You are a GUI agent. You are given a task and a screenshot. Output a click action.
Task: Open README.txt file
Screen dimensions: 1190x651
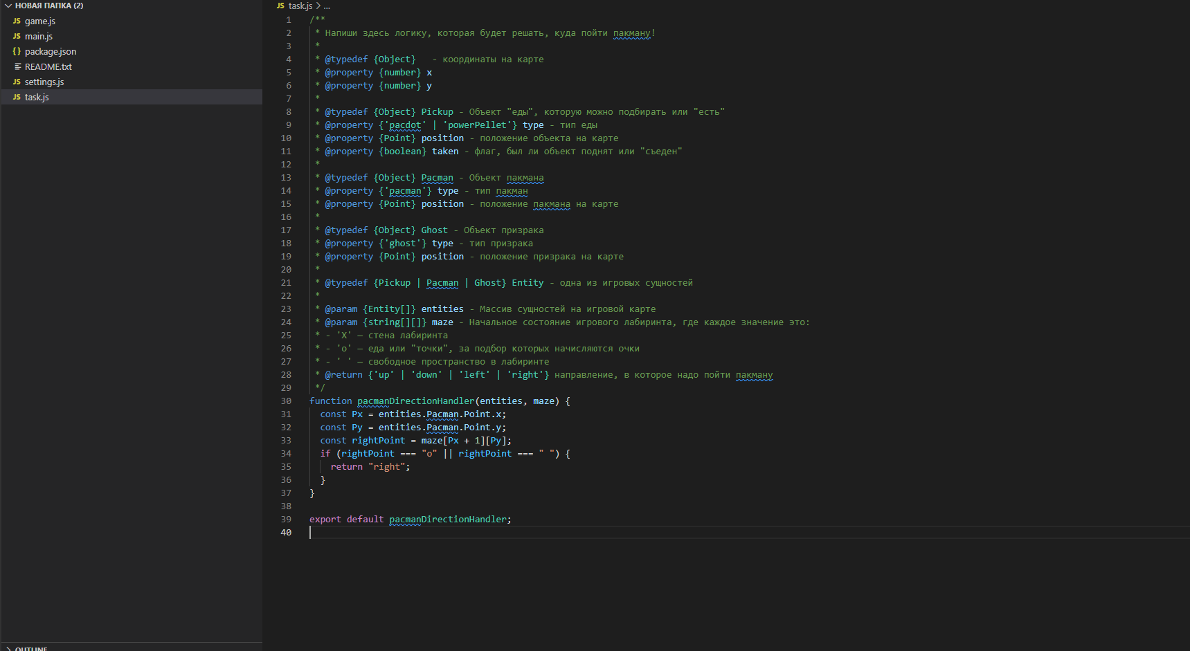pyautogui.click(x=131, y=66)
